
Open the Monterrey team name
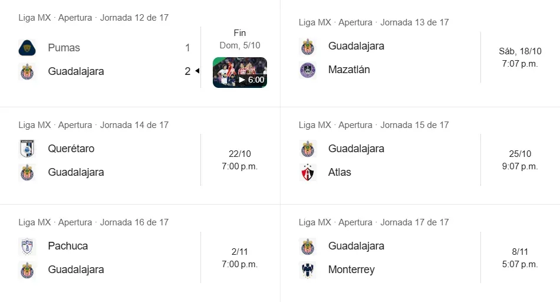(351, 270)
